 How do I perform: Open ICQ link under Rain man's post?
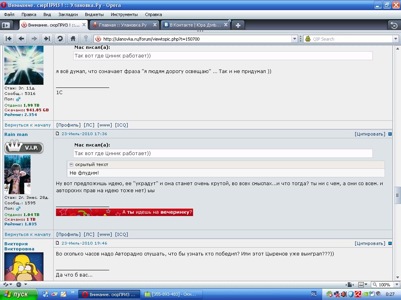tap(121, 234)
